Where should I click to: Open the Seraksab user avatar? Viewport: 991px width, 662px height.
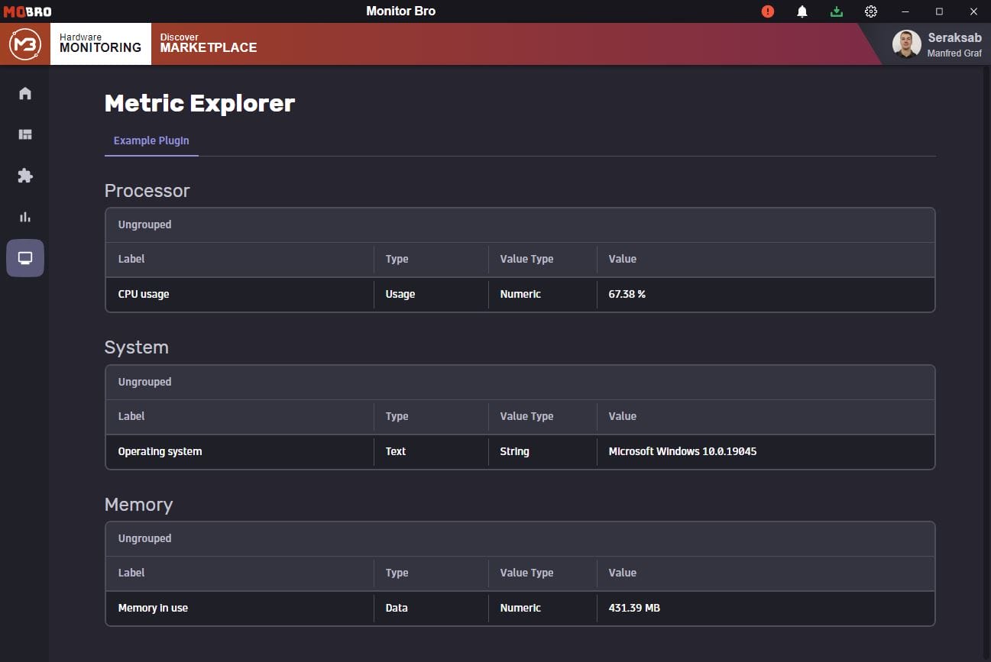click(906, 44)
